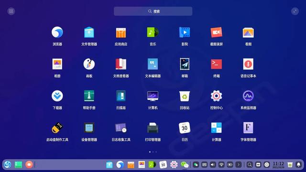Viewport: 306px width, 172px height.
Task: Open the 语音记事本 voice notes app
Action: [x=248, y=64]
